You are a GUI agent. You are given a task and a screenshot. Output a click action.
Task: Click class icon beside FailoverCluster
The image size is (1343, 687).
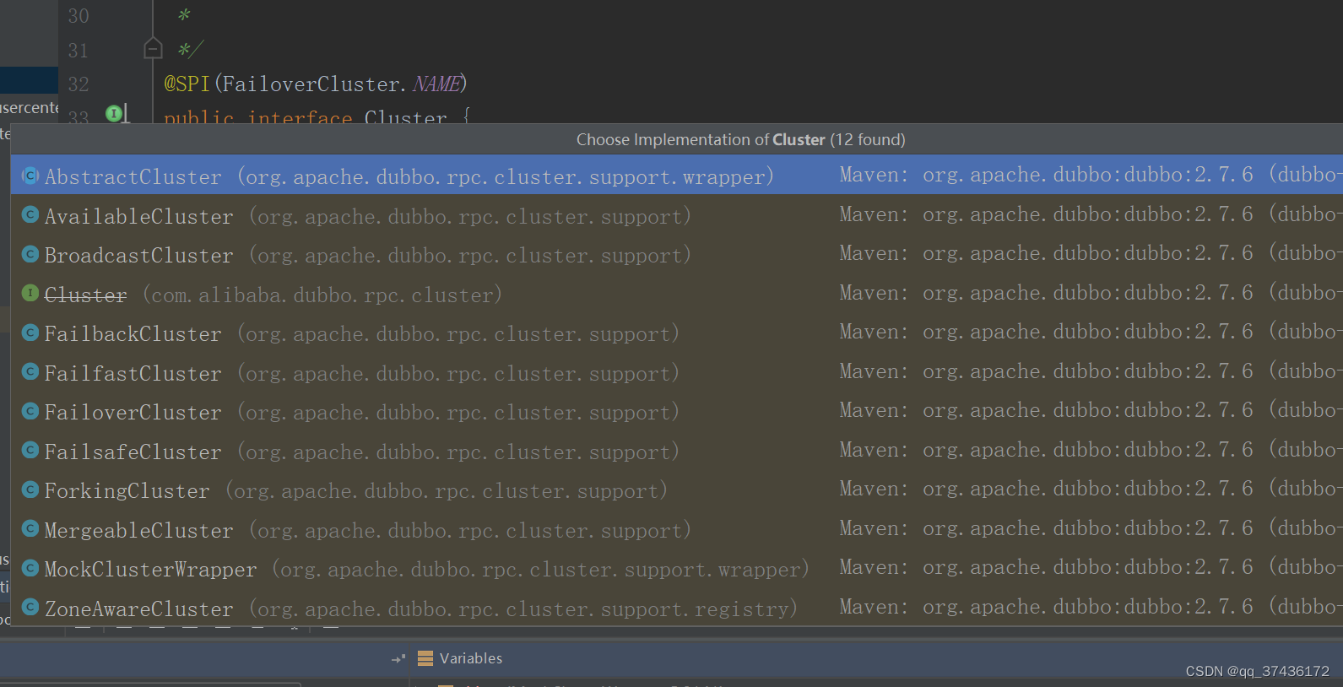(x=30, y=411)
